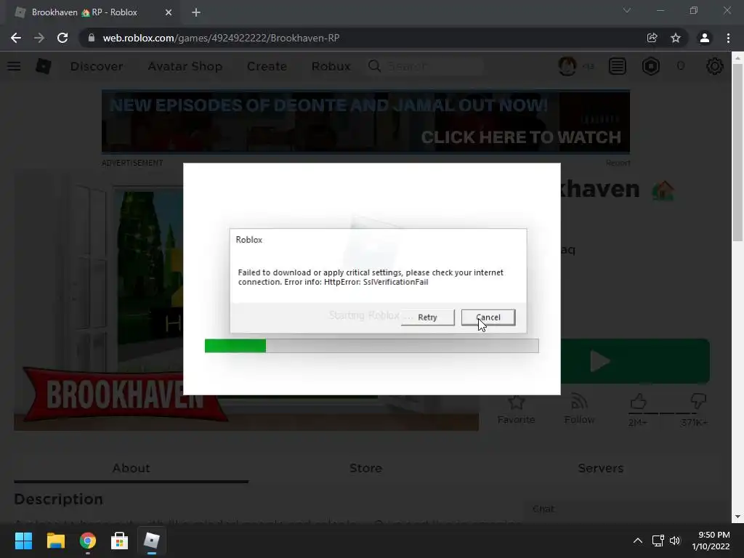Open Roblox hamburger navigation menu
744x558 pixels.
(x=15, y=66)
